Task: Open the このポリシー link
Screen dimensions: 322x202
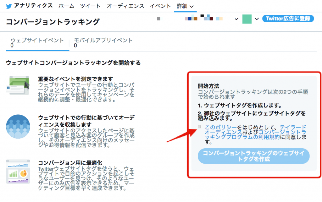Action: (x=221, y=127)
